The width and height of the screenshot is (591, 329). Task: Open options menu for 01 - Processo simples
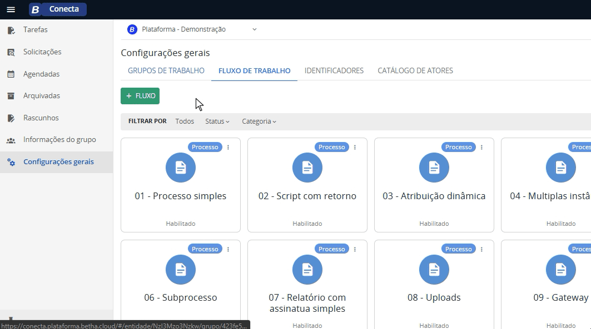point(228,148)
